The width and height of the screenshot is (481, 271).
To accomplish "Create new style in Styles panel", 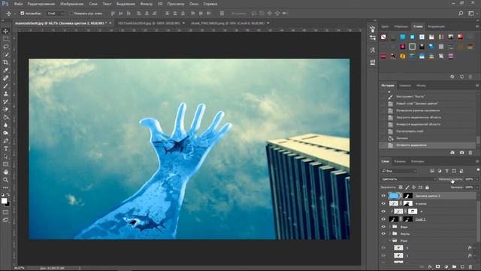I will (x=461, y=77).
